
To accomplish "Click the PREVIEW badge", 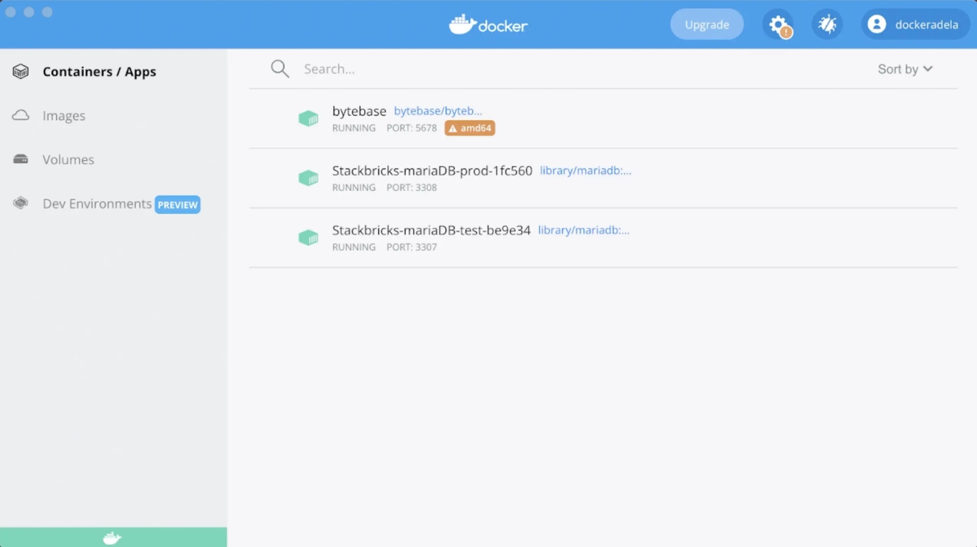I will (178, 204).
